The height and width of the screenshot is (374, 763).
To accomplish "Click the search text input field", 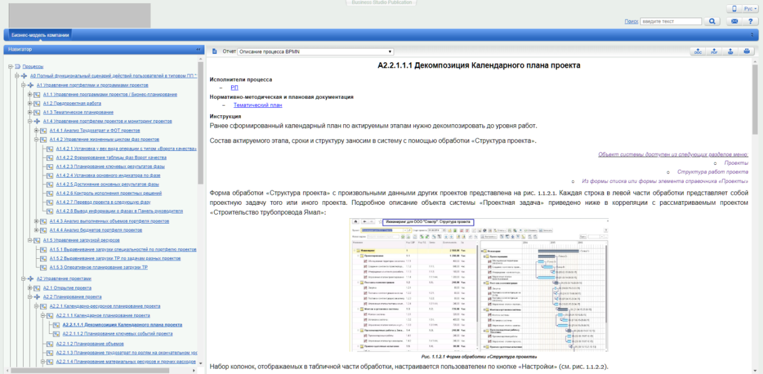I will [671, 21].
